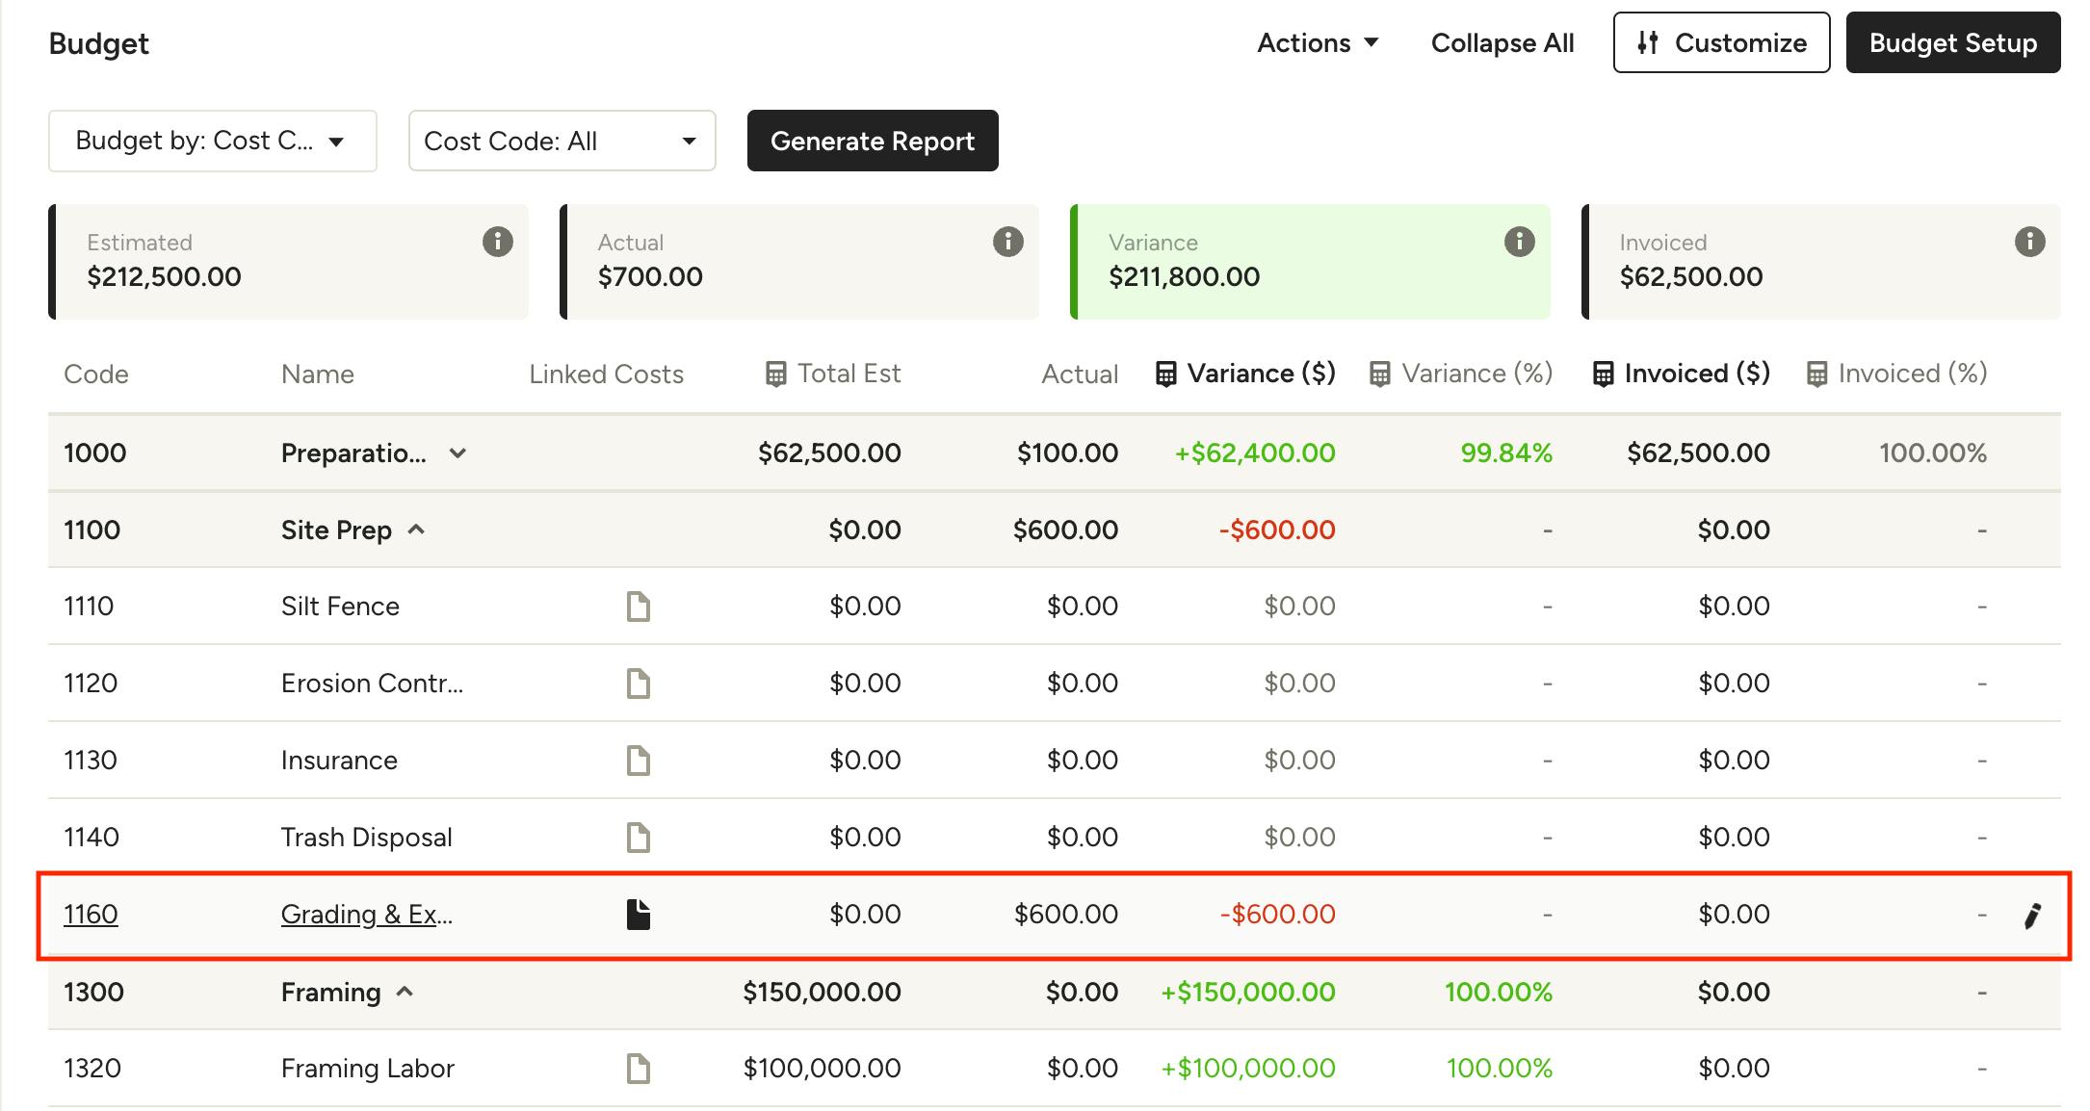
Task: Click edit pencil icon on row 1160
Action: 2032,916
